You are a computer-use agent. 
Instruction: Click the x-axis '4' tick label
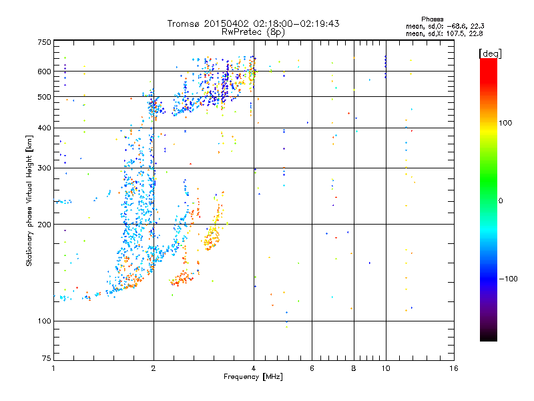click(x=254, y=368)
